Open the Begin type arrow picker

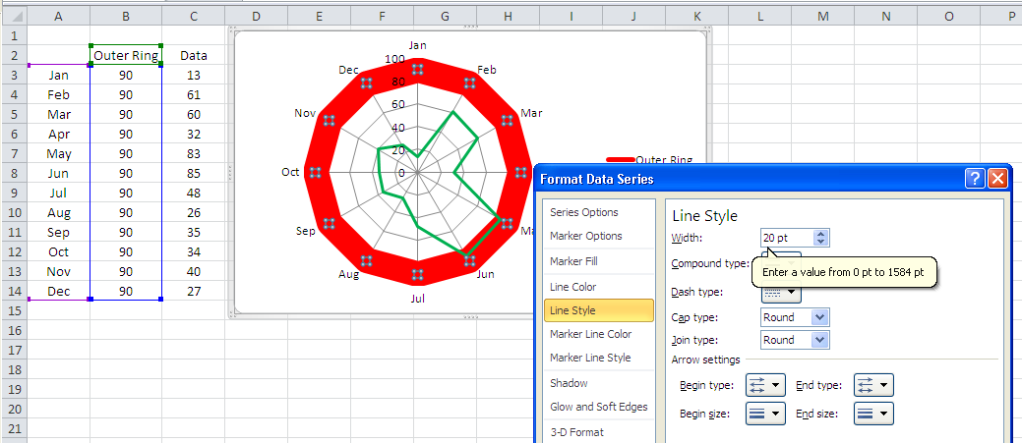[x=765, y=385]
